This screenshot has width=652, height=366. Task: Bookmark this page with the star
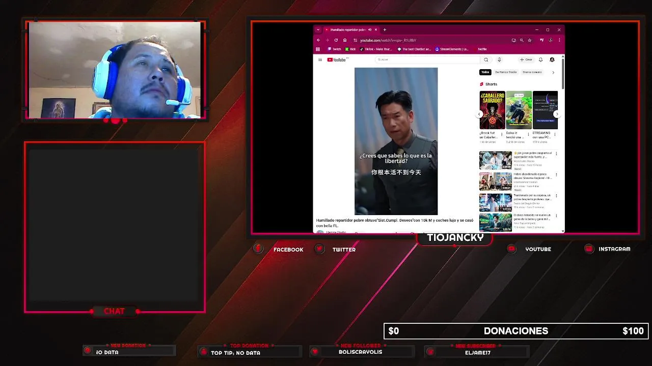pos(530,40)
